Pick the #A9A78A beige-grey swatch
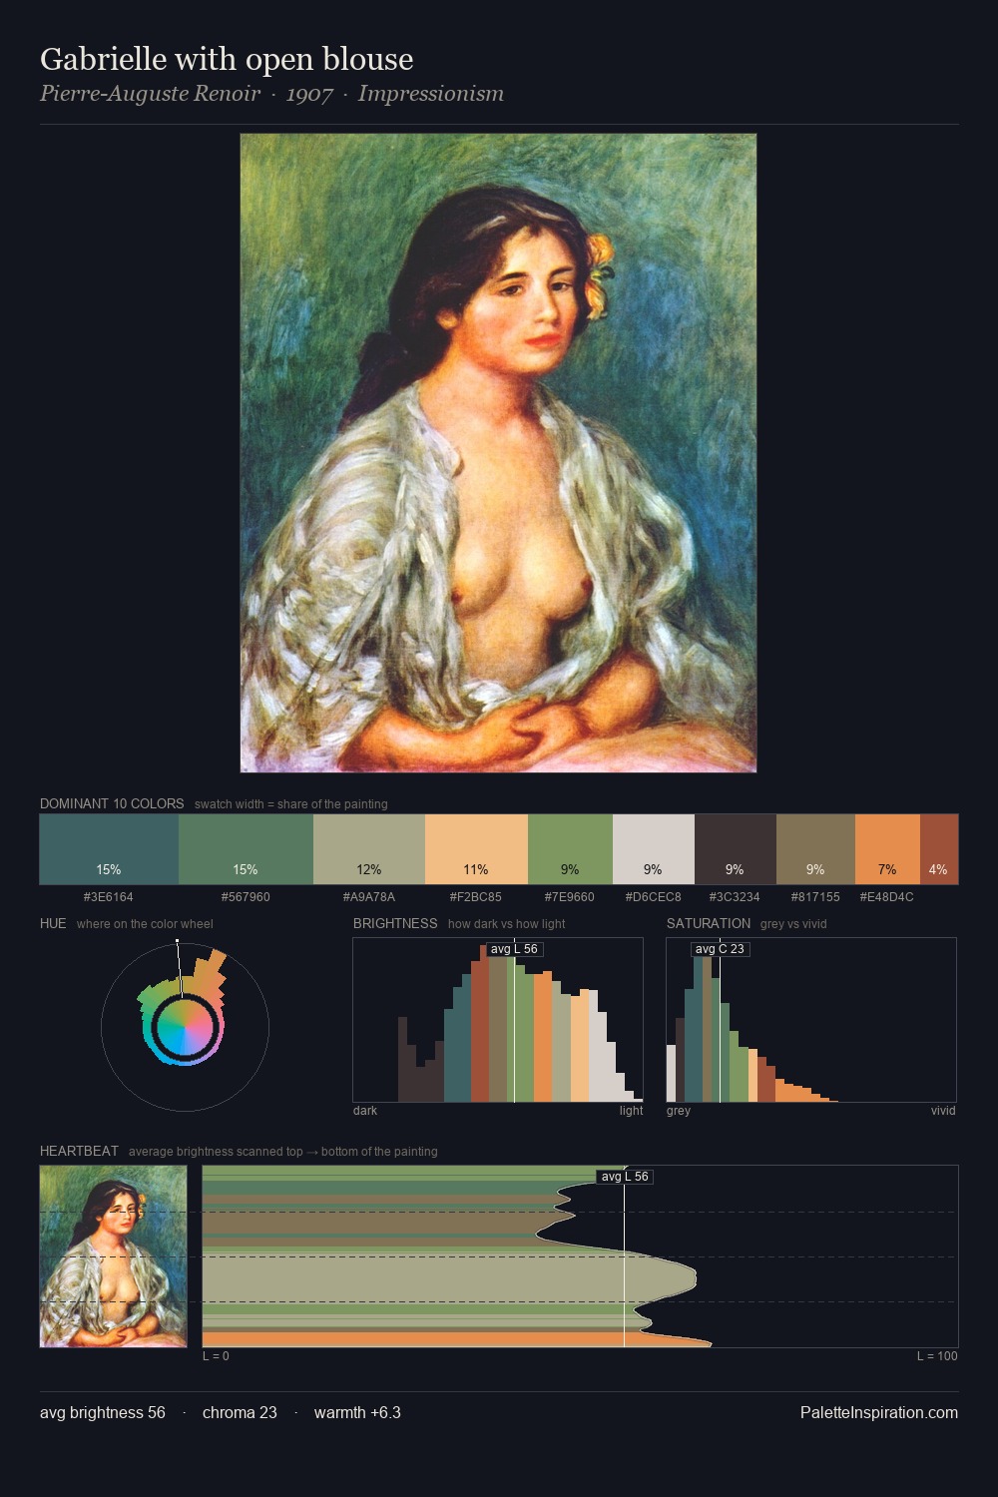The image size is (998, 1497). 369,849
